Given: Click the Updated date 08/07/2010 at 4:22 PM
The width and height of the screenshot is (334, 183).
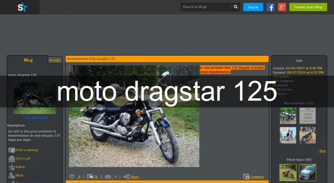Looking at the screenshot, I should [x=305, y=72].
